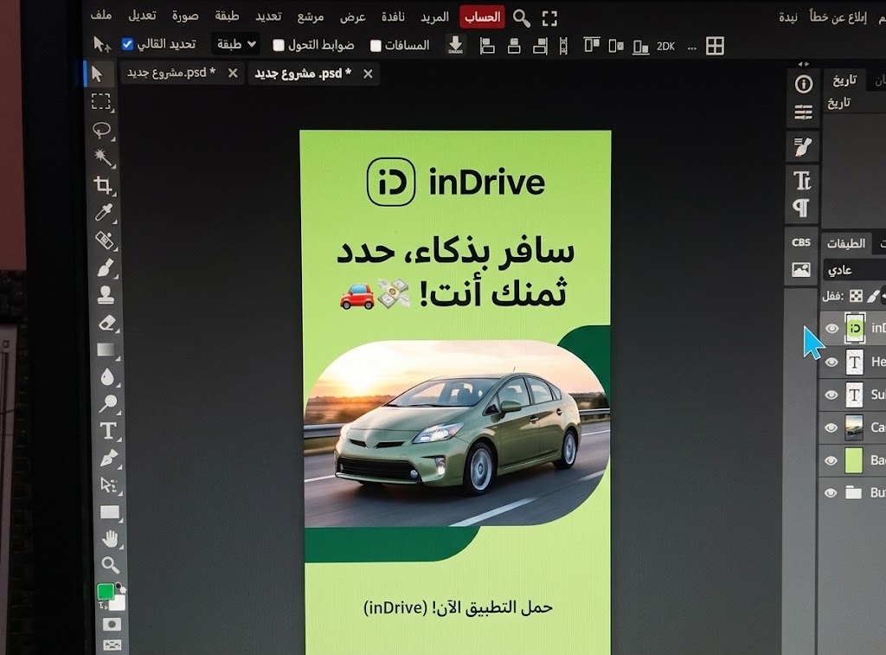This screenshot has width=886, height=655.
Task: Click the background white color swatch
Action: pos(118,603)
